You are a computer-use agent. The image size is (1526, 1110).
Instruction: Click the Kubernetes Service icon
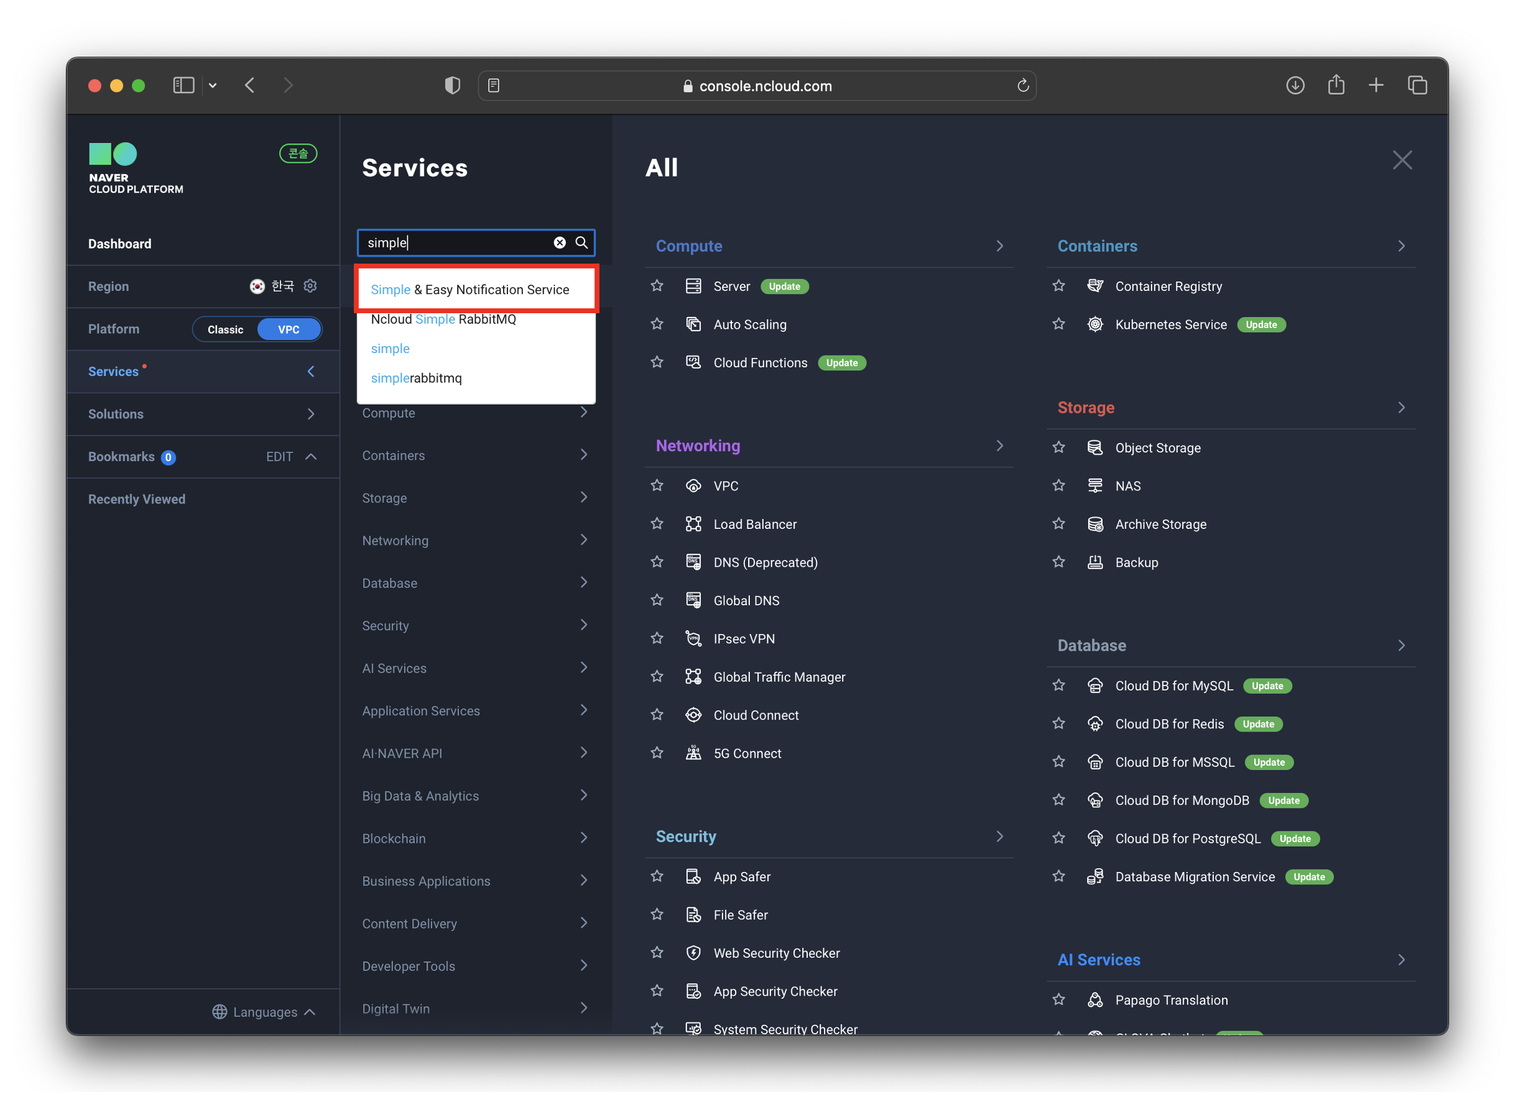[x=1094, y=324]
